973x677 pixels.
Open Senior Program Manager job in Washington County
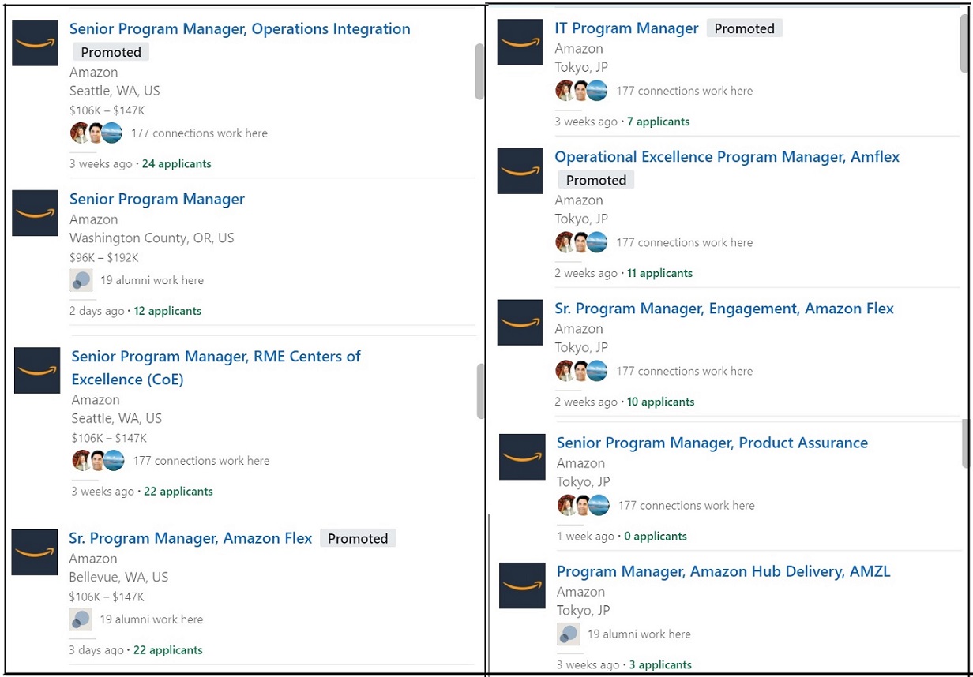[x=157, y=200]
